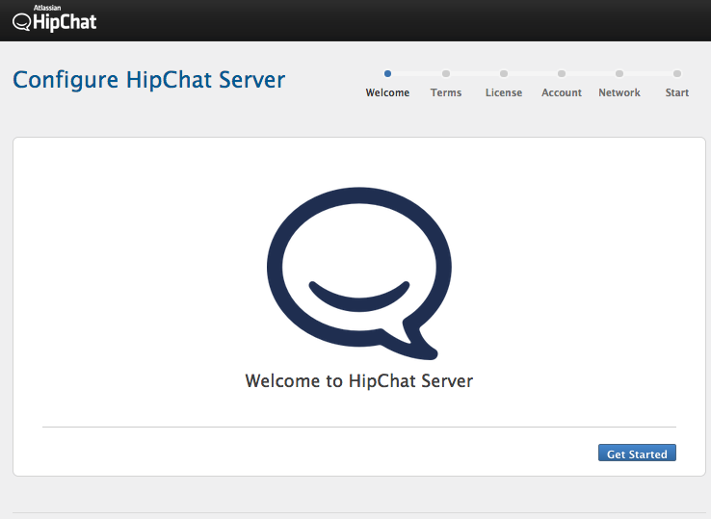Click the progress dot above Account
The image size is (711, 519).
point(562,73)
